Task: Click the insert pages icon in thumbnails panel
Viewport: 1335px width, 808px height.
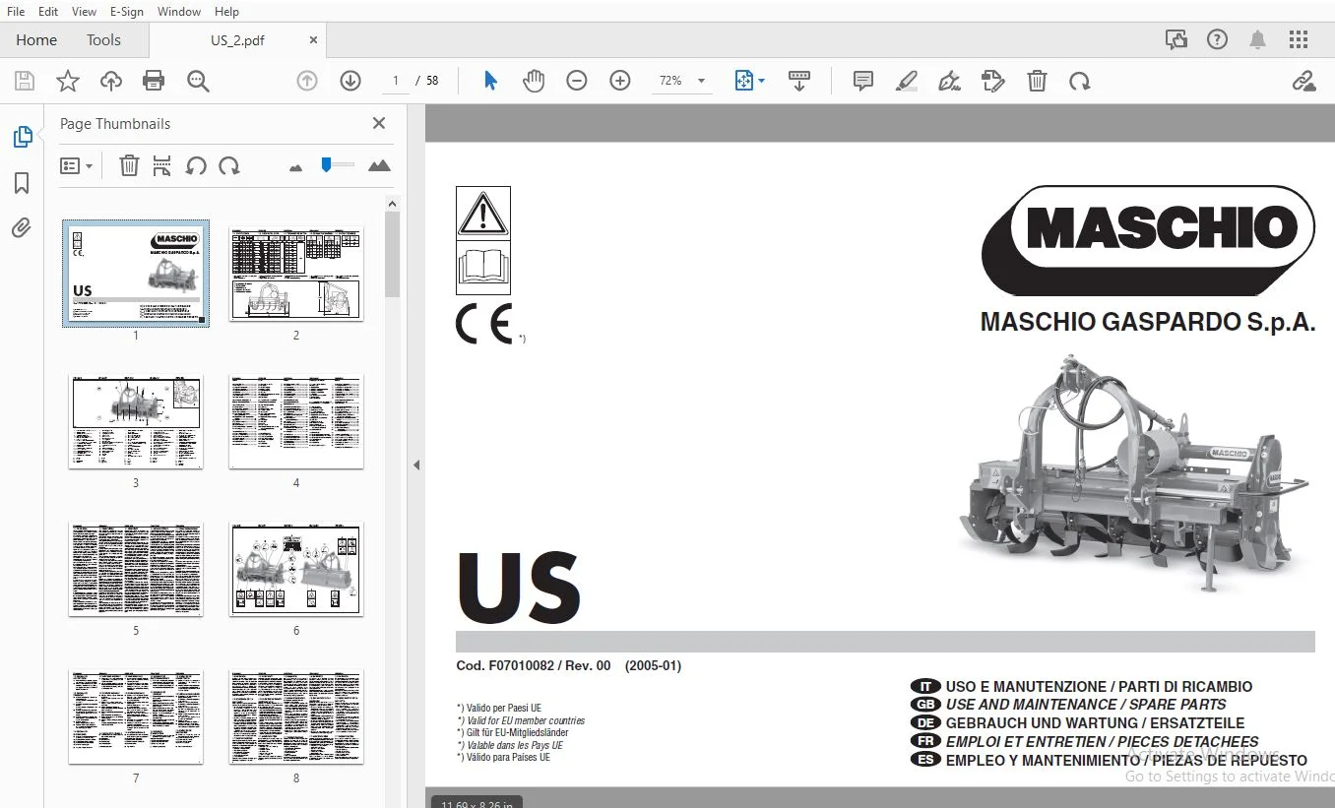Action: click(162, 165)
